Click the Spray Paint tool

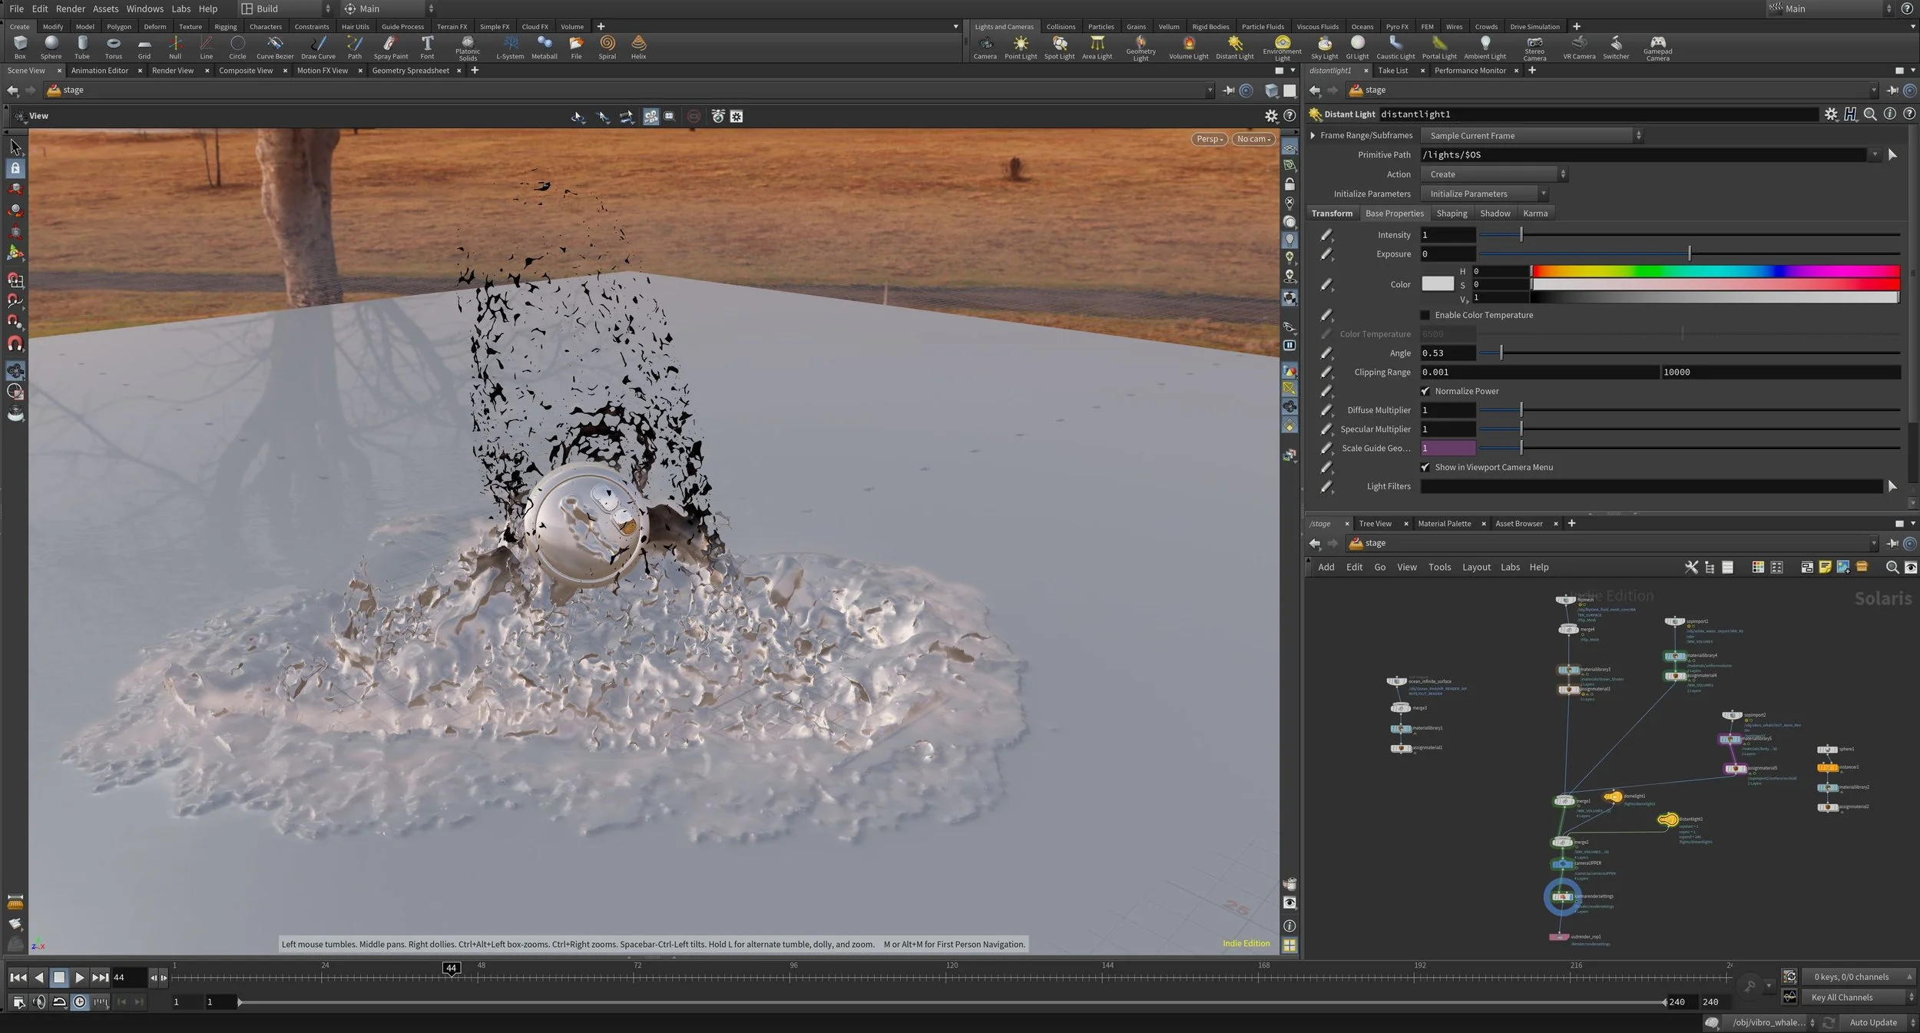(x=390, y=46)
